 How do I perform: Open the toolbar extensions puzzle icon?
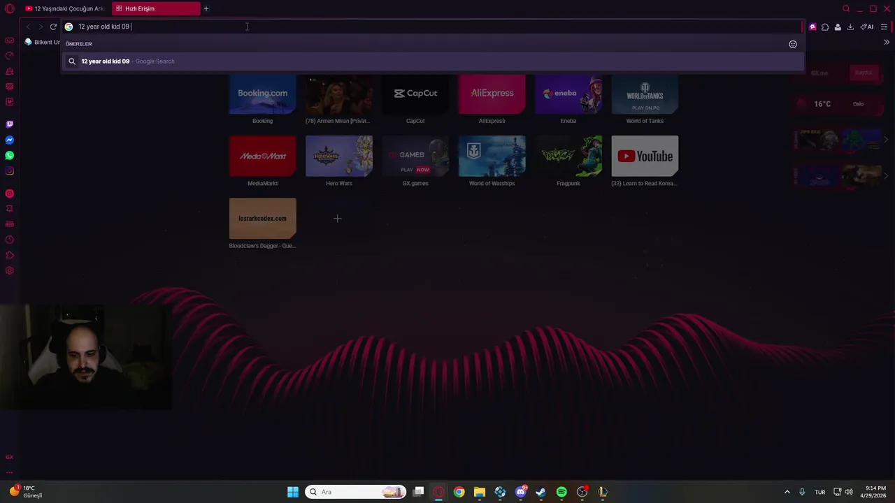[x=825, y=27]
